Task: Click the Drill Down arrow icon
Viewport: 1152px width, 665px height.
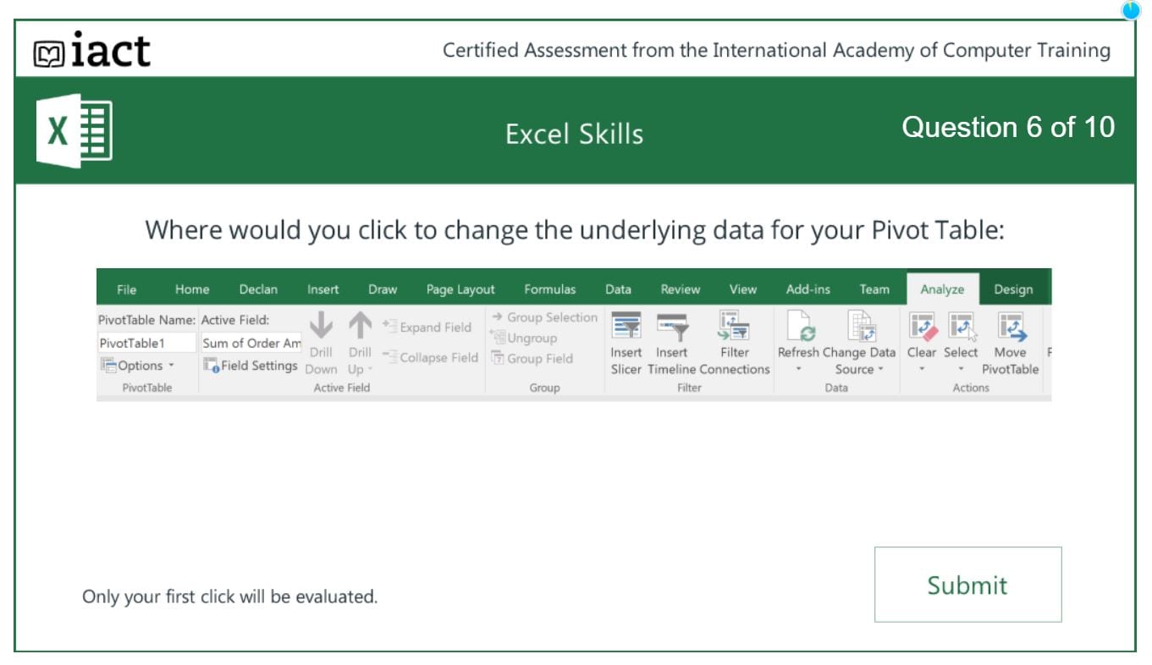Action: point(322,326)
